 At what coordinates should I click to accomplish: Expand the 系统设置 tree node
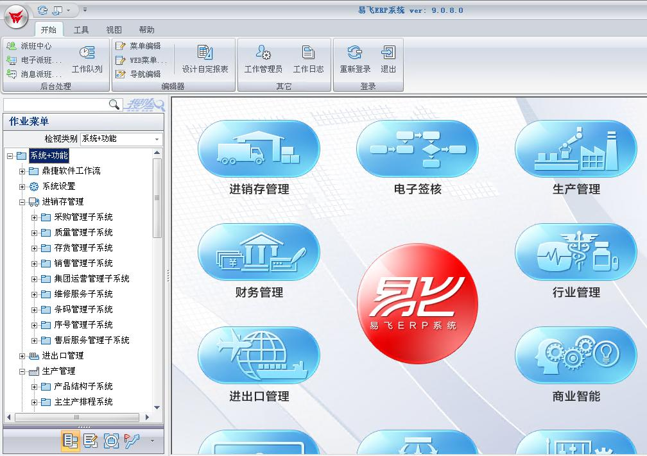22,187
